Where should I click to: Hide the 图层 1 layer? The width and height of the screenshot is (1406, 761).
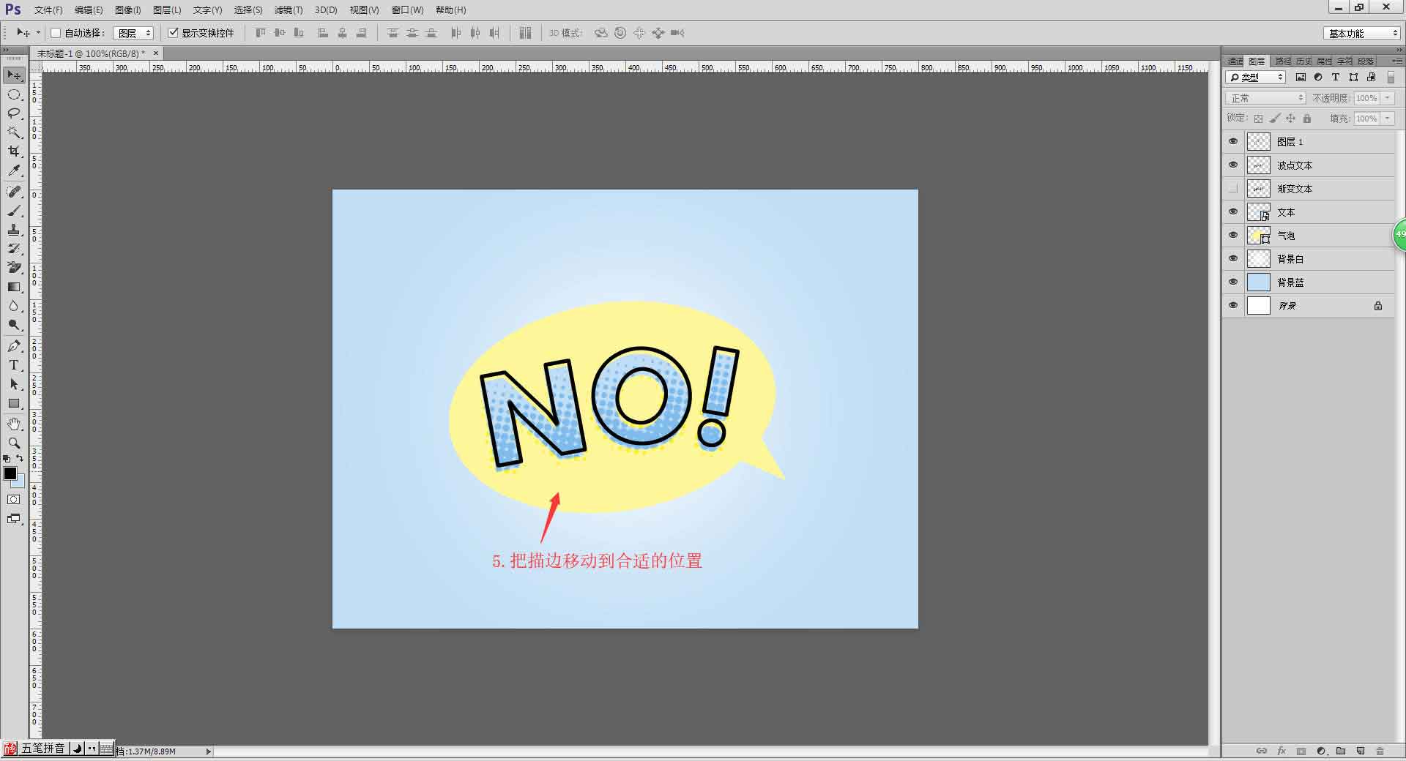(1233, 141)
